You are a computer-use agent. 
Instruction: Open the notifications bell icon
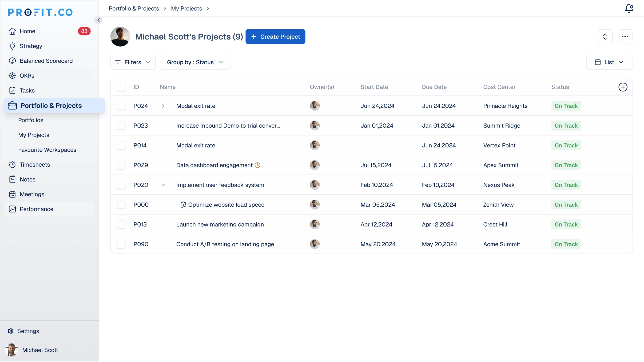pyautogui.click(x=629, y=8)
